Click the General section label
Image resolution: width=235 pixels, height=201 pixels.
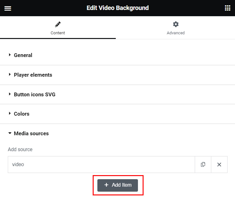click(23, 55)
